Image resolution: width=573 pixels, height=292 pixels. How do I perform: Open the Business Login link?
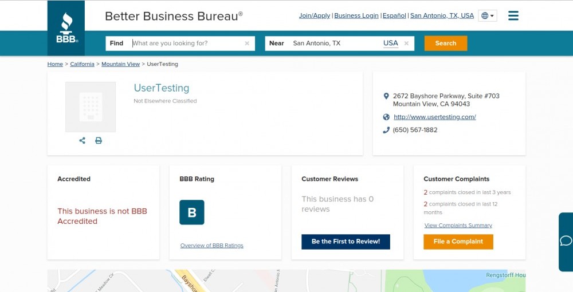[x=356, y=15]
